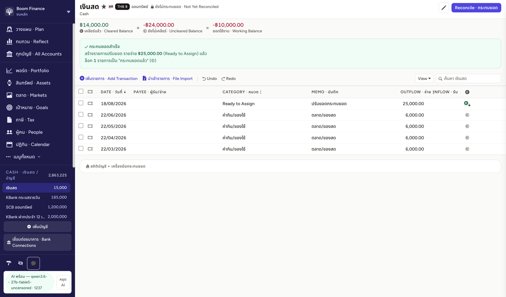The width and height of the screenshot is (506, 297).
Task: Click the lock Not Yet Reconciled status
Action: pos(184,7)
